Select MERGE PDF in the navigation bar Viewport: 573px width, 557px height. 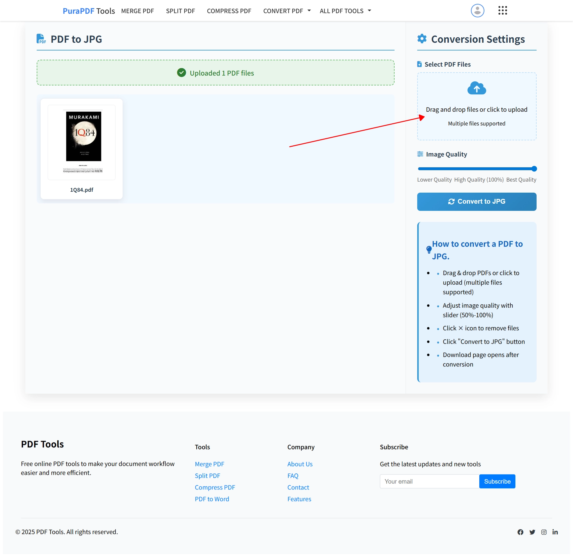click(x=137, y=11)
